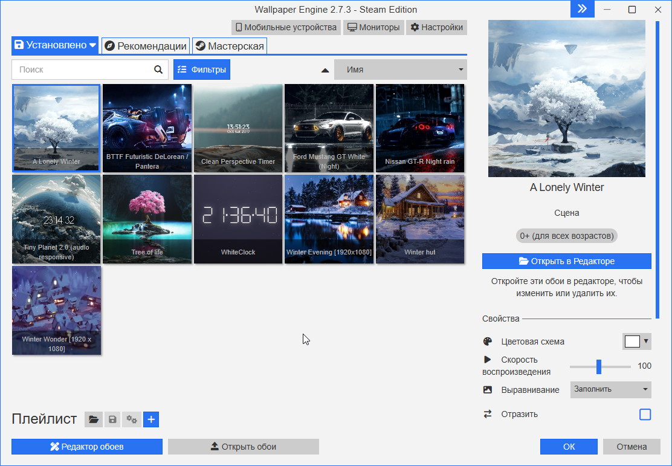Open the Имя sort dropdown
This screenshot has width=672, height=466.
pyautogui.click(x=400, y=70)
